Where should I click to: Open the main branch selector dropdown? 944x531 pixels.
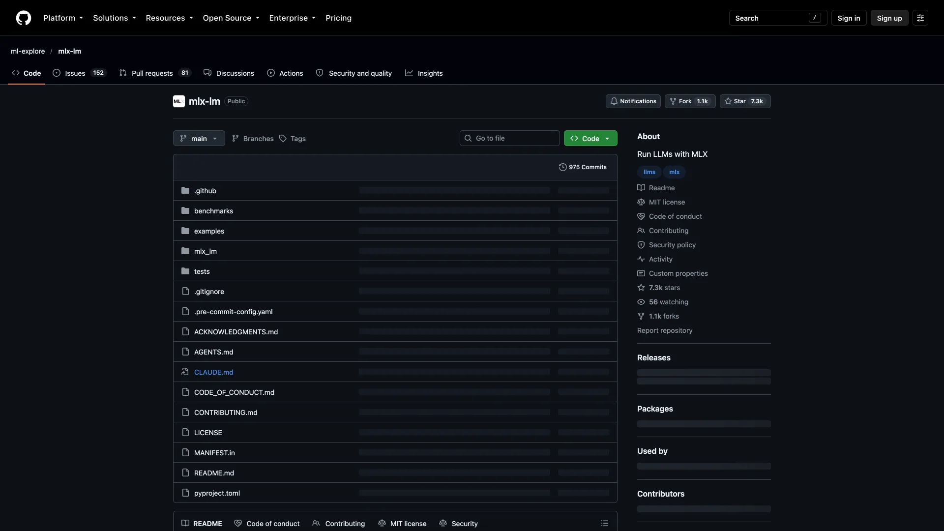point(199,139)
